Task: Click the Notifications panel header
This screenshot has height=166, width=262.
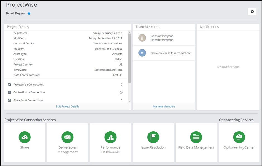Action: 209,27
